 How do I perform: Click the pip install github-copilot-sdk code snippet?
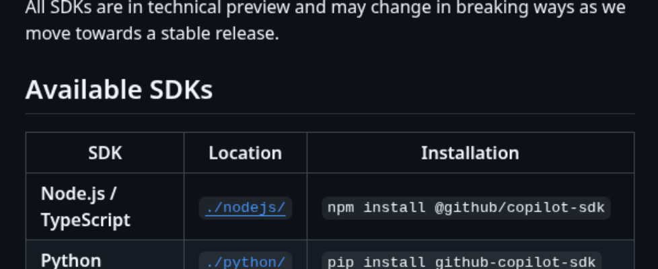(x=461, y=261)
